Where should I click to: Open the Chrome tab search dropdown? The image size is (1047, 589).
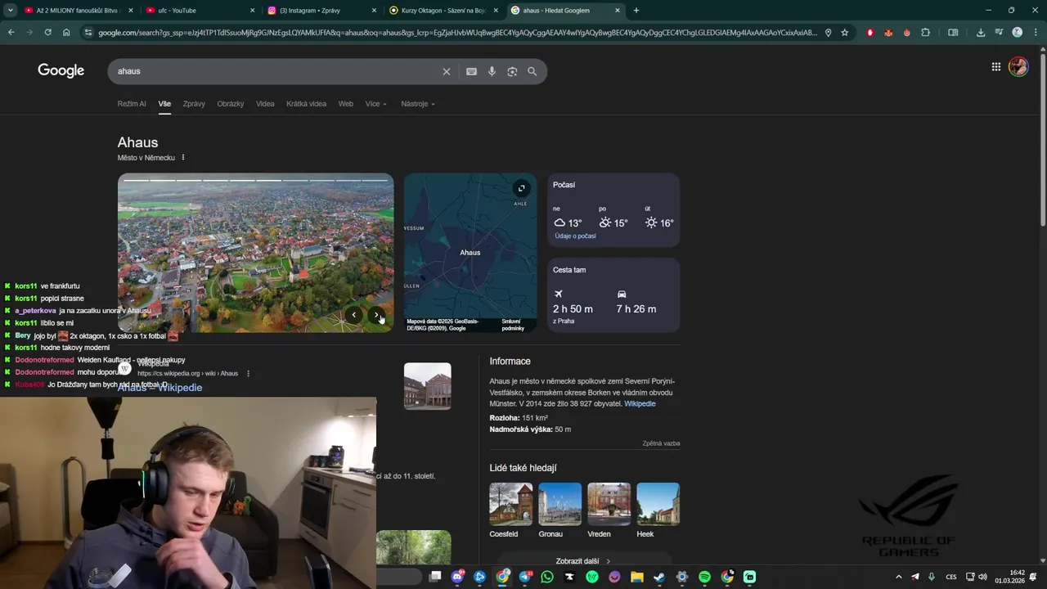pos(10,11)
